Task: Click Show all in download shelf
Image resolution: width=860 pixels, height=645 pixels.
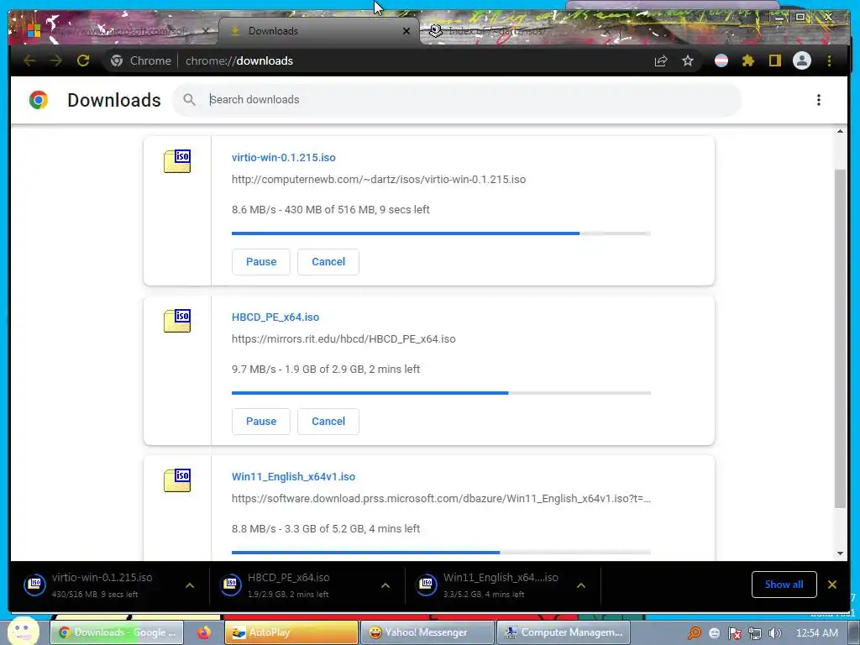Action: pyautogui.click(x=784, y=585)
